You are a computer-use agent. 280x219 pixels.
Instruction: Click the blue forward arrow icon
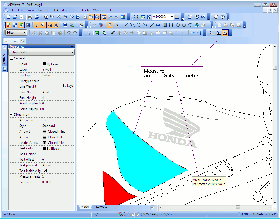click(117, 17)
